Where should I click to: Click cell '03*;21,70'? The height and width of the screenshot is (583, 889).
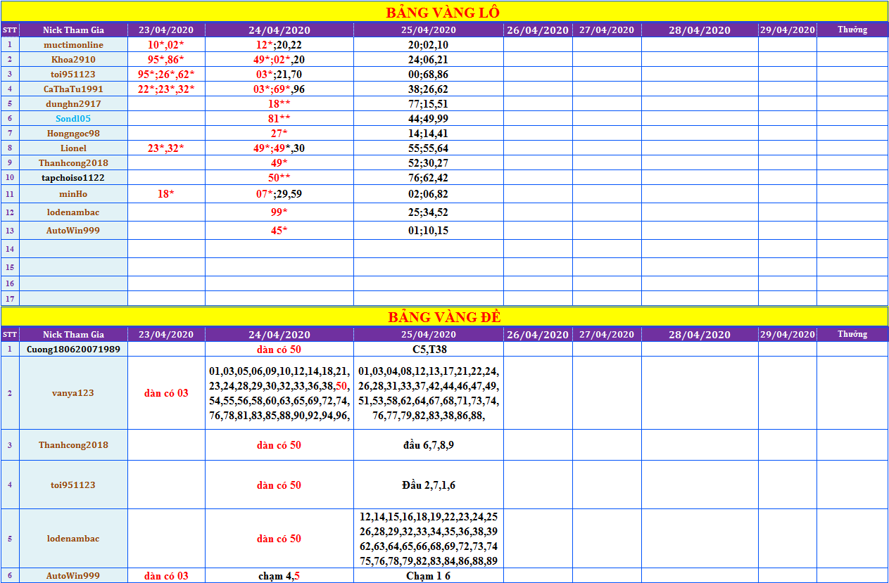click(x=279, y=74)
